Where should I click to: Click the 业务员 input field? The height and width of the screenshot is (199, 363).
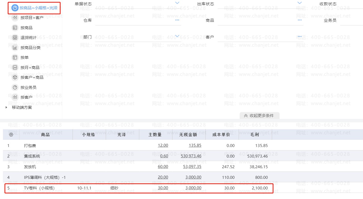point(352,20)
